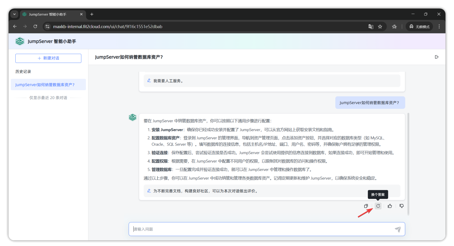
Task: Restore the browser window size
Action: [426, 14]
